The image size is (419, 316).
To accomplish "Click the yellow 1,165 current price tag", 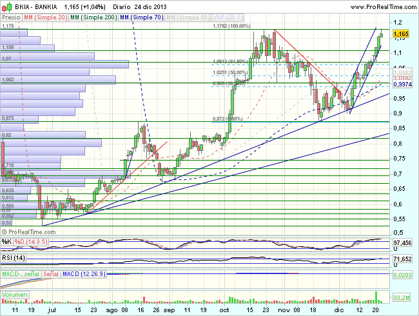I will click(x=401, y=34).
